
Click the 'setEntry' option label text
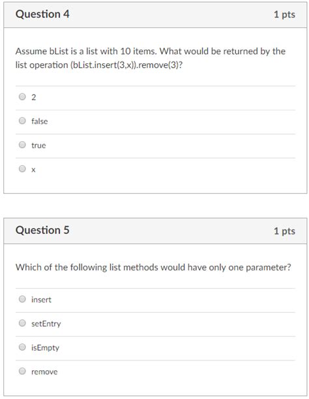pos(46,324)
